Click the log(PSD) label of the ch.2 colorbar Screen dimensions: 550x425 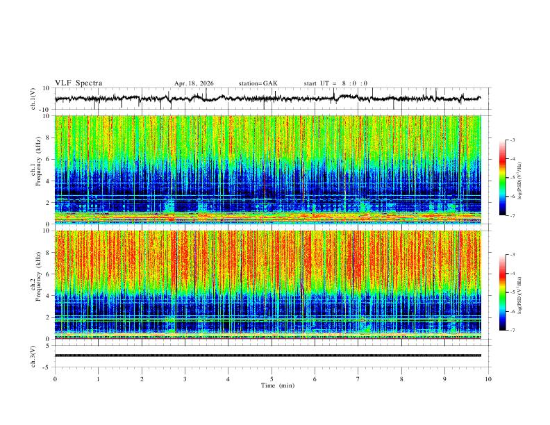[x=519, y=296]
